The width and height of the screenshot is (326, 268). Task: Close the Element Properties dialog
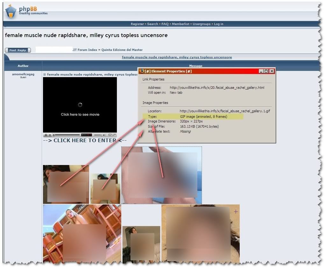pos(272,71)
